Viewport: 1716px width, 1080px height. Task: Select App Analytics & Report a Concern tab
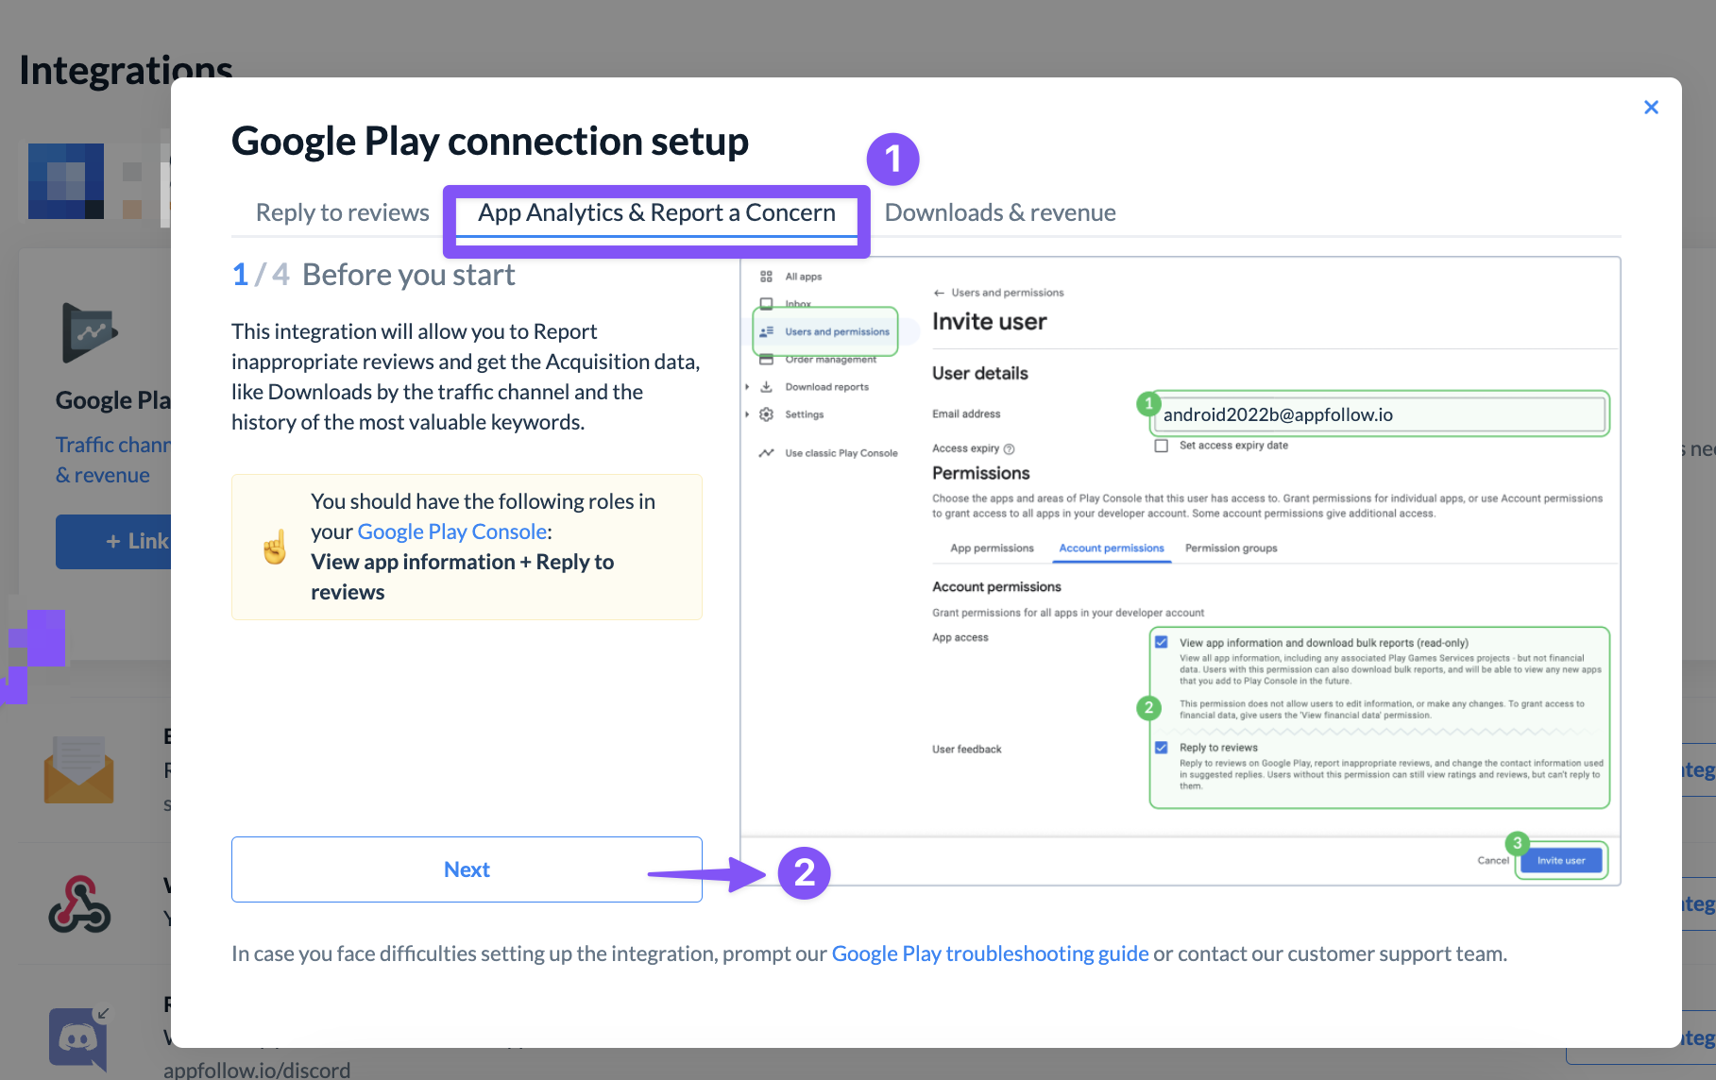point(656,212)
